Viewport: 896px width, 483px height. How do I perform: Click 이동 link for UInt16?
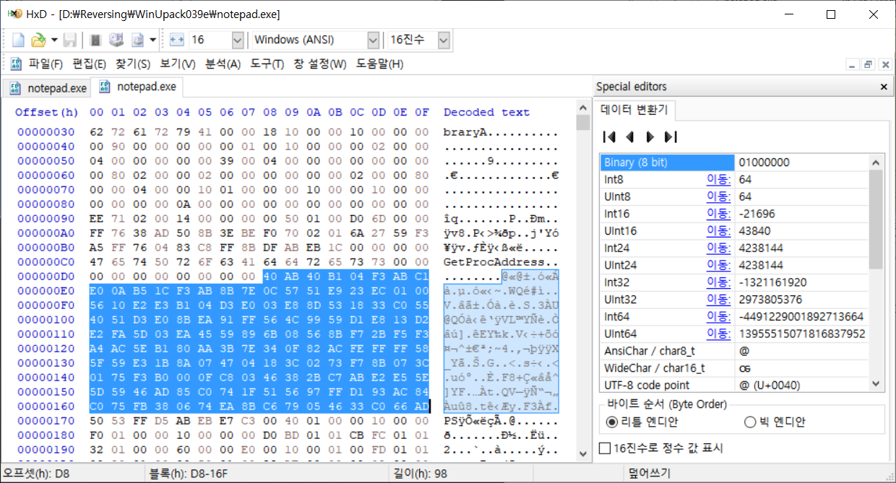tap(718, 231)
